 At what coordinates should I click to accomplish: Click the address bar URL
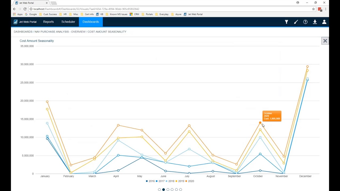(x=86, y=9)
